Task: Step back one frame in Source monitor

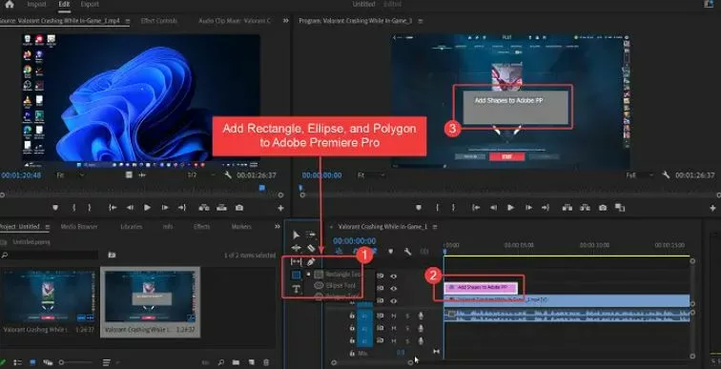Action: coord(130,208)
